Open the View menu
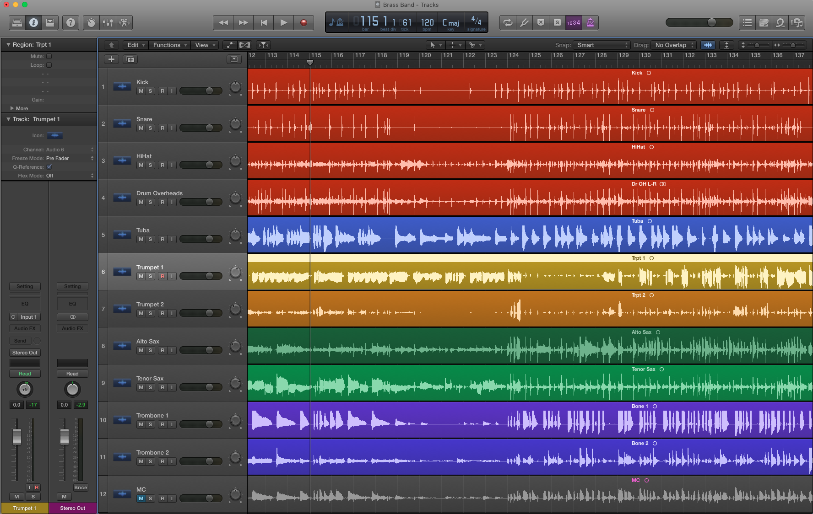The image size is (813, 514). coord(205,45)
